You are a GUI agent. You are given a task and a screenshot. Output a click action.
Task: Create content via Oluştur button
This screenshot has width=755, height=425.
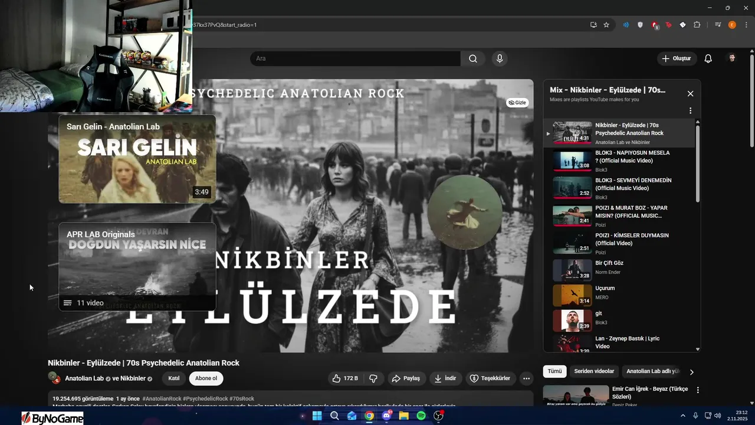pos(677,58)
